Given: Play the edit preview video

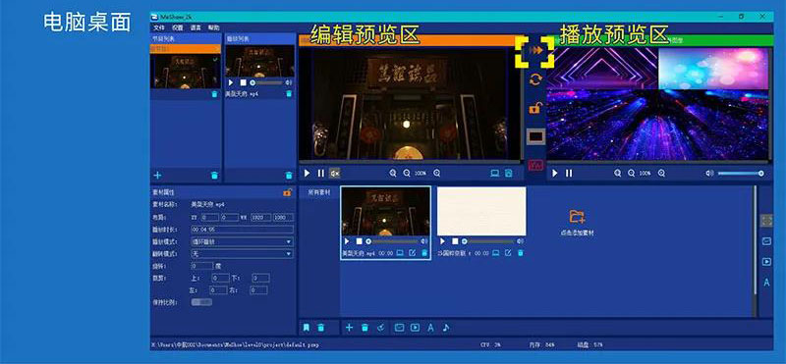Looking at the screenshot, I should point(308,174).
